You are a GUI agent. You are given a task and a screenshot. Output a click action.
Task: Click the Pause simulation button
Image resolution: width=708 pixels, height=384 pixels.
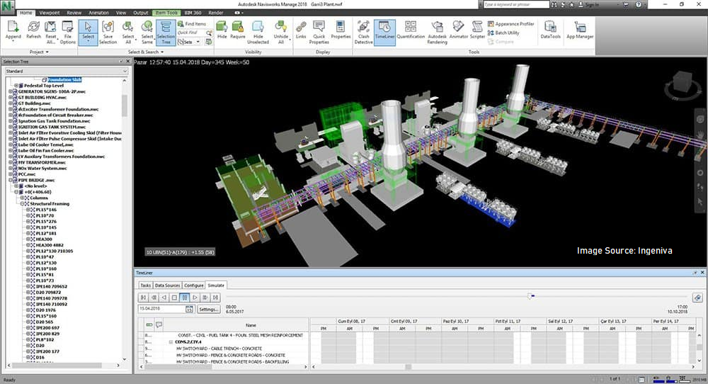pyautogui.click(x=185, y=298)
